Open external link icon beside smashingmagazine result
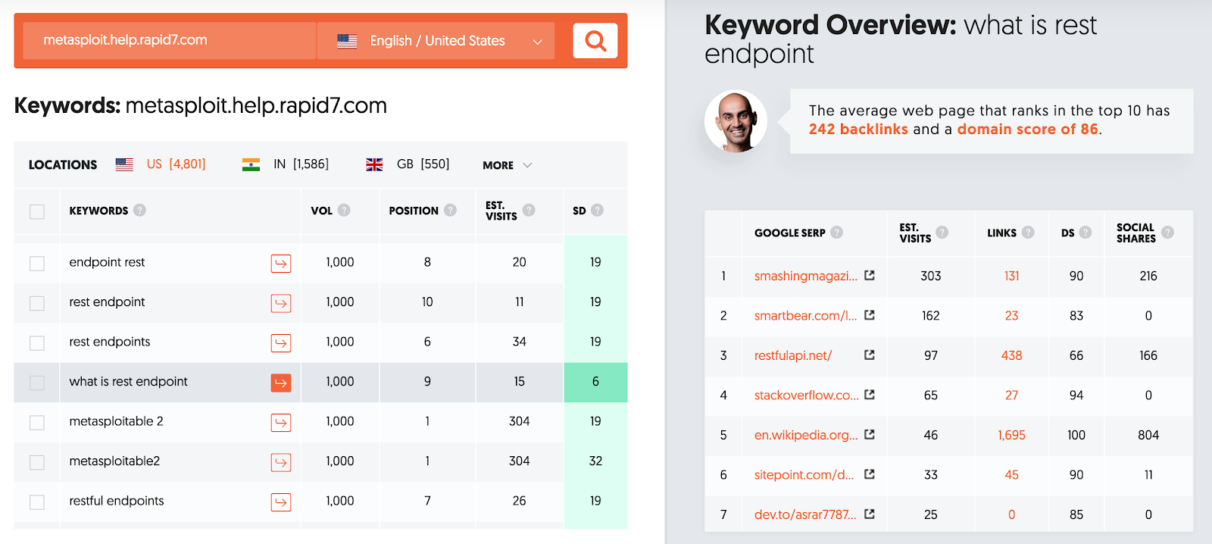The image size is (1212, 544). pyautogui.click(x=870, y=276)
